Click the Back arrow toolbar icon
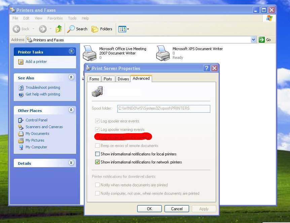The width and height of the screenshot is (290, 223). pos(16,29)
